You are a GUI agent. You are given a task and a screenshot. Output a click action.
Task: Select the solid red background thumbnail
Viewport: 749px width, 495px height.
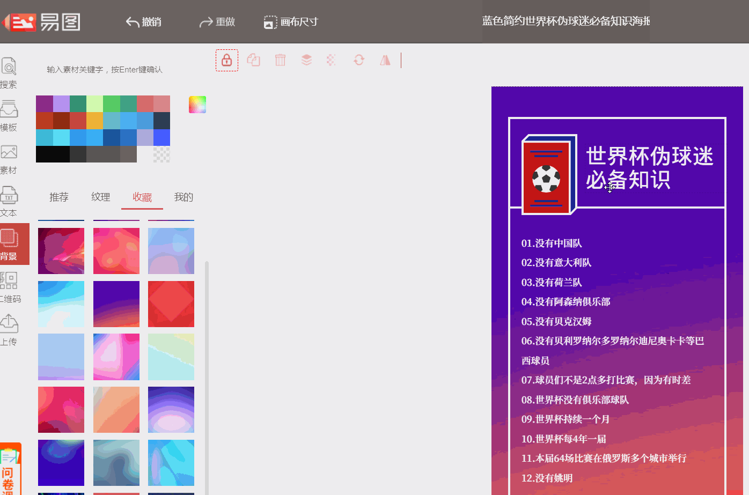pos(171,304)
